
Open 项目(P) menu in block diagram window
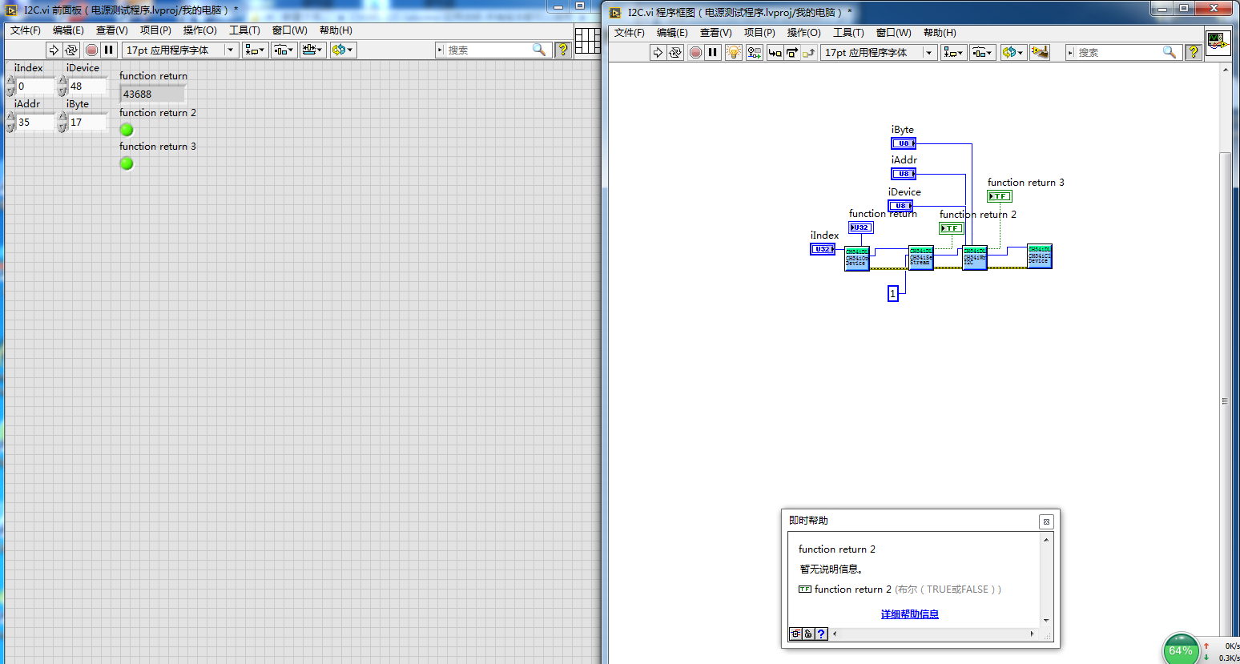(x=759, y=33)
